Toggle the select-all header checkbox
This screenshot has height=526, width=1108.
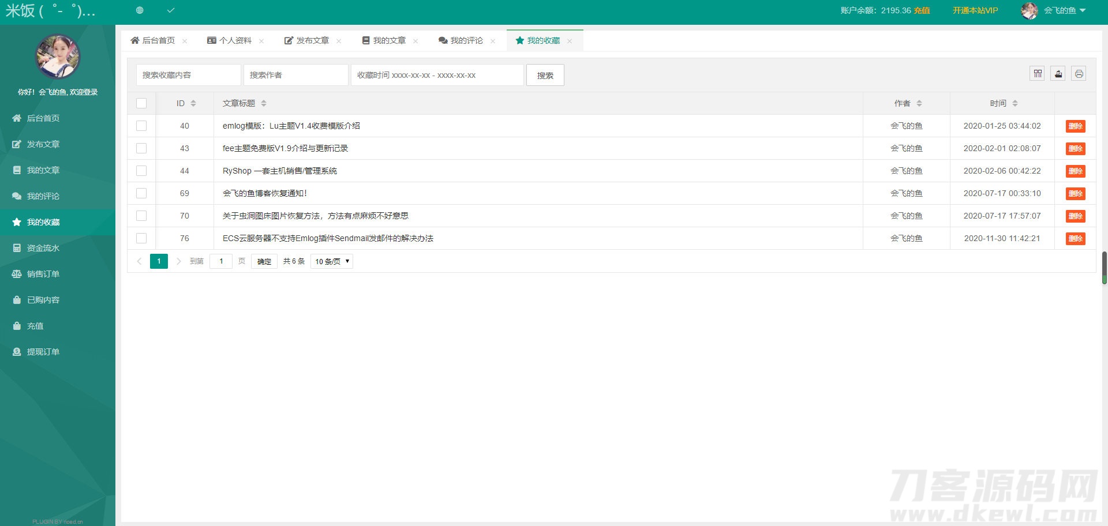pyautogui.click(x=141, y=103)
